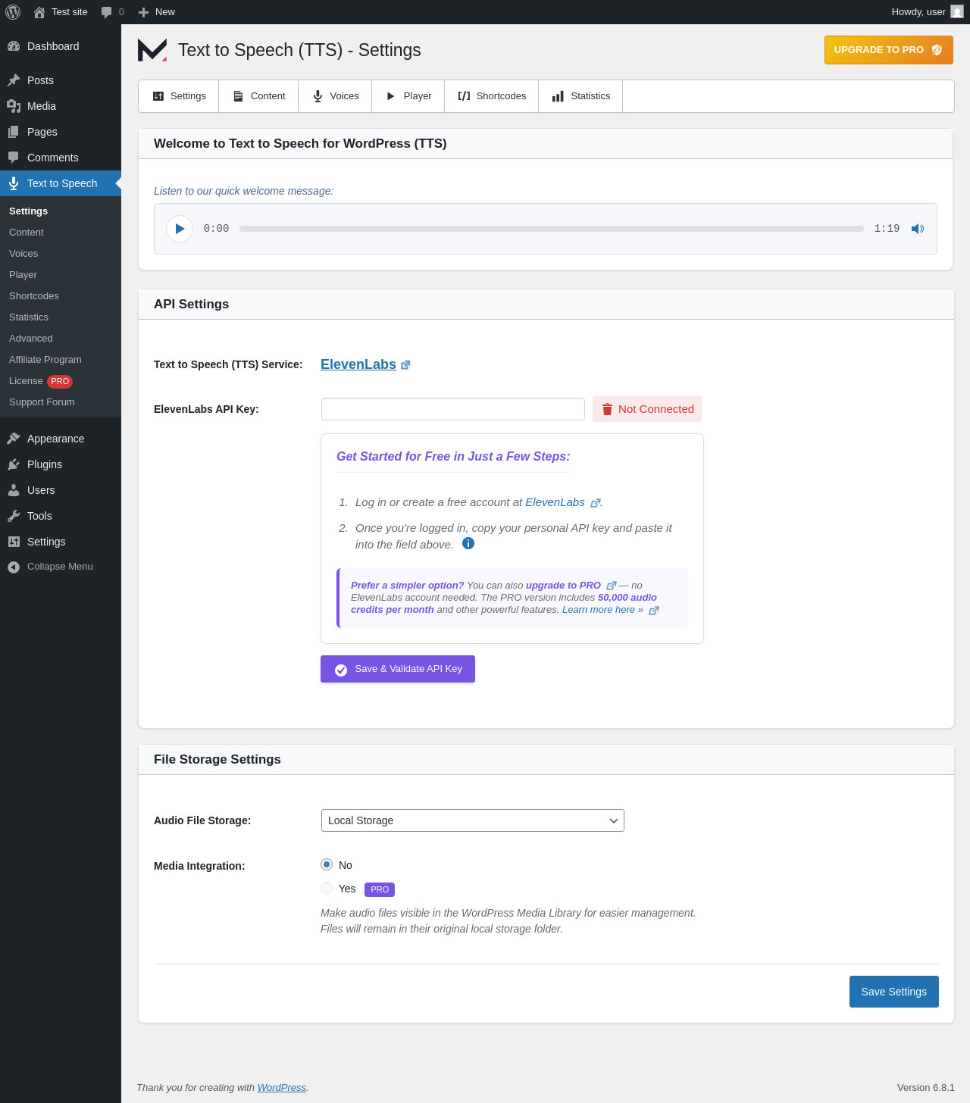The image size is (970, 1103).
Task: Click the plus New item in admin bar
Action: 156,12
